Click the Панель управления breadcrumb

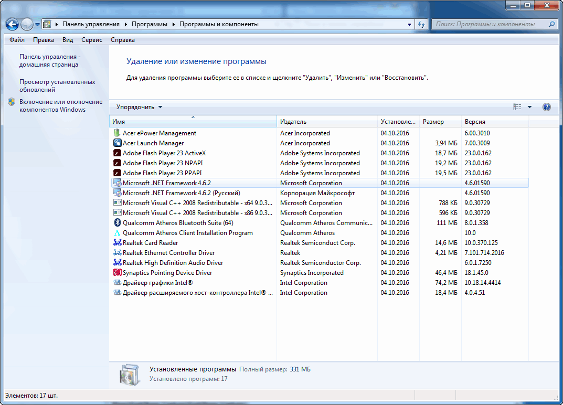91,25
